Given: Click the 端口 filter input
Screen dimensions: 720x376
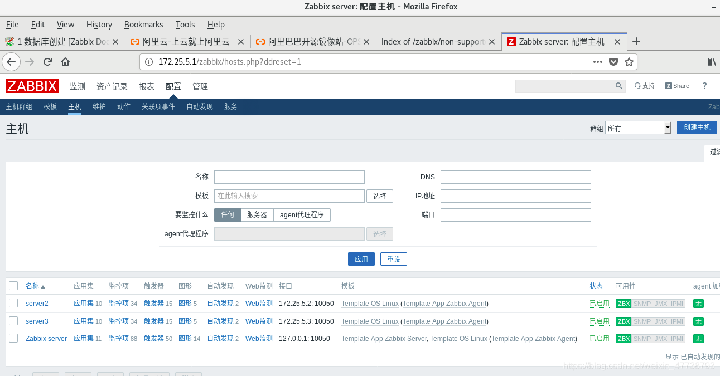Looking at the screenshot, I should point(516,215).
